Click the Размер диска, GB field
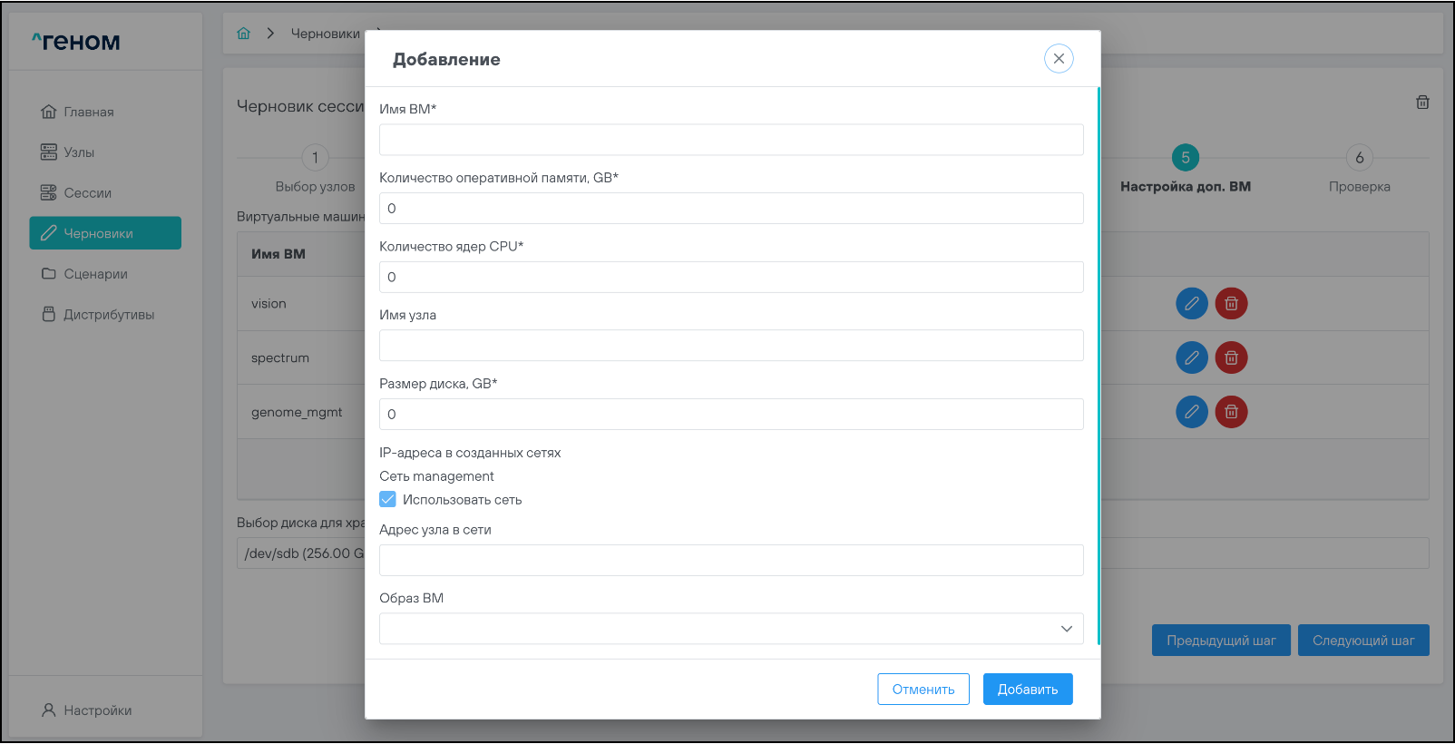 pos(731,415)
